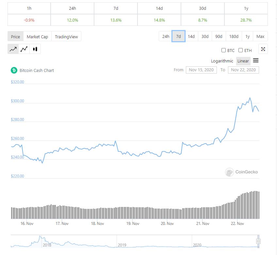277x255 pixels.
Task: Open chart hamburger export menu
Action: click(x=256, y=60)
